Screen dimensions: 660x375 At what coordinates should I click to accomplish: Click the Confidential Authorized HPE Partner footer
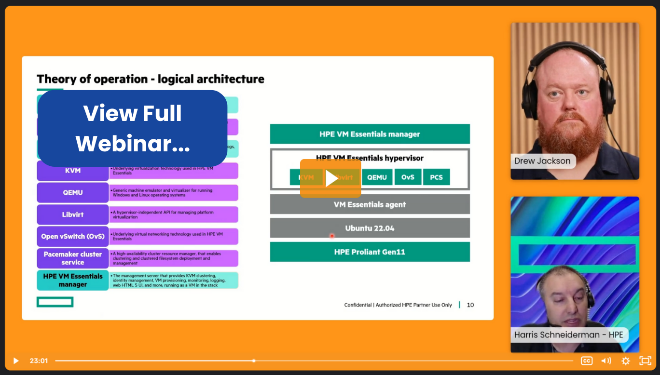398,305
